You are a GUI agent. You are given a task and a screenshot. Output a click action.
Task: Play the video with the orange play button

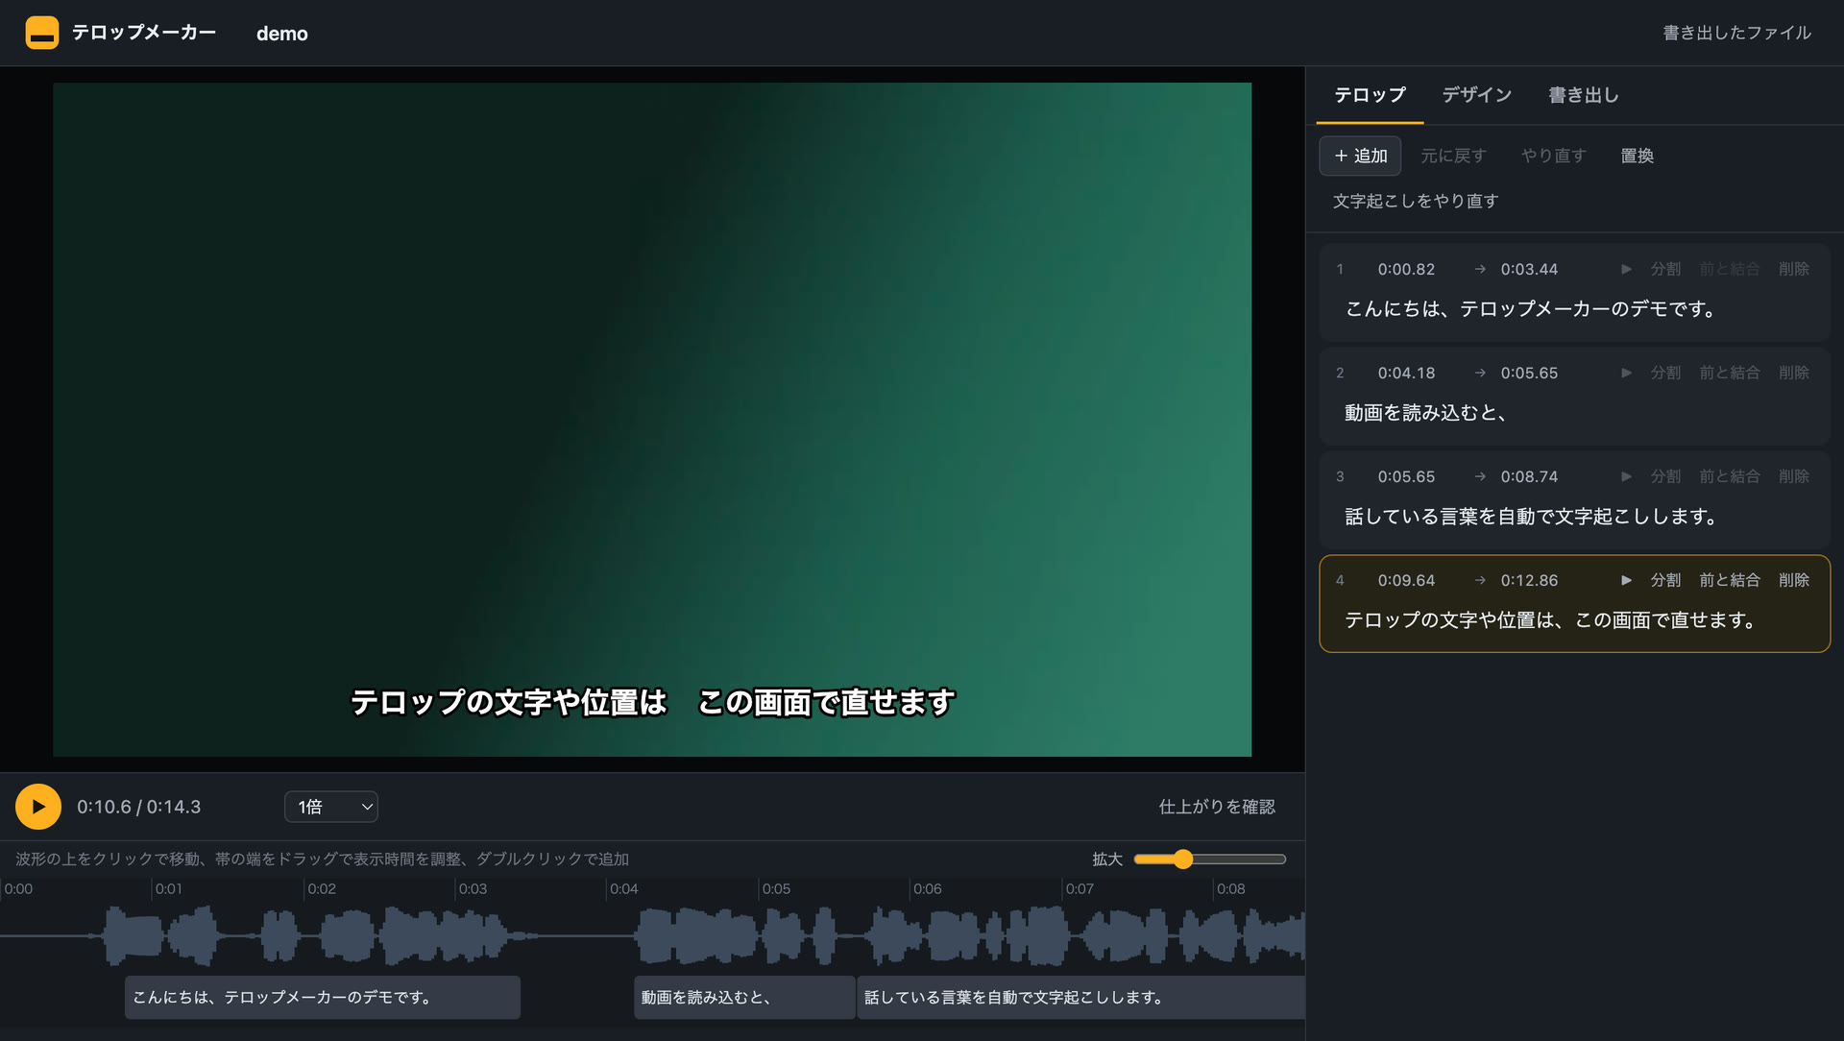click(38, 807)
